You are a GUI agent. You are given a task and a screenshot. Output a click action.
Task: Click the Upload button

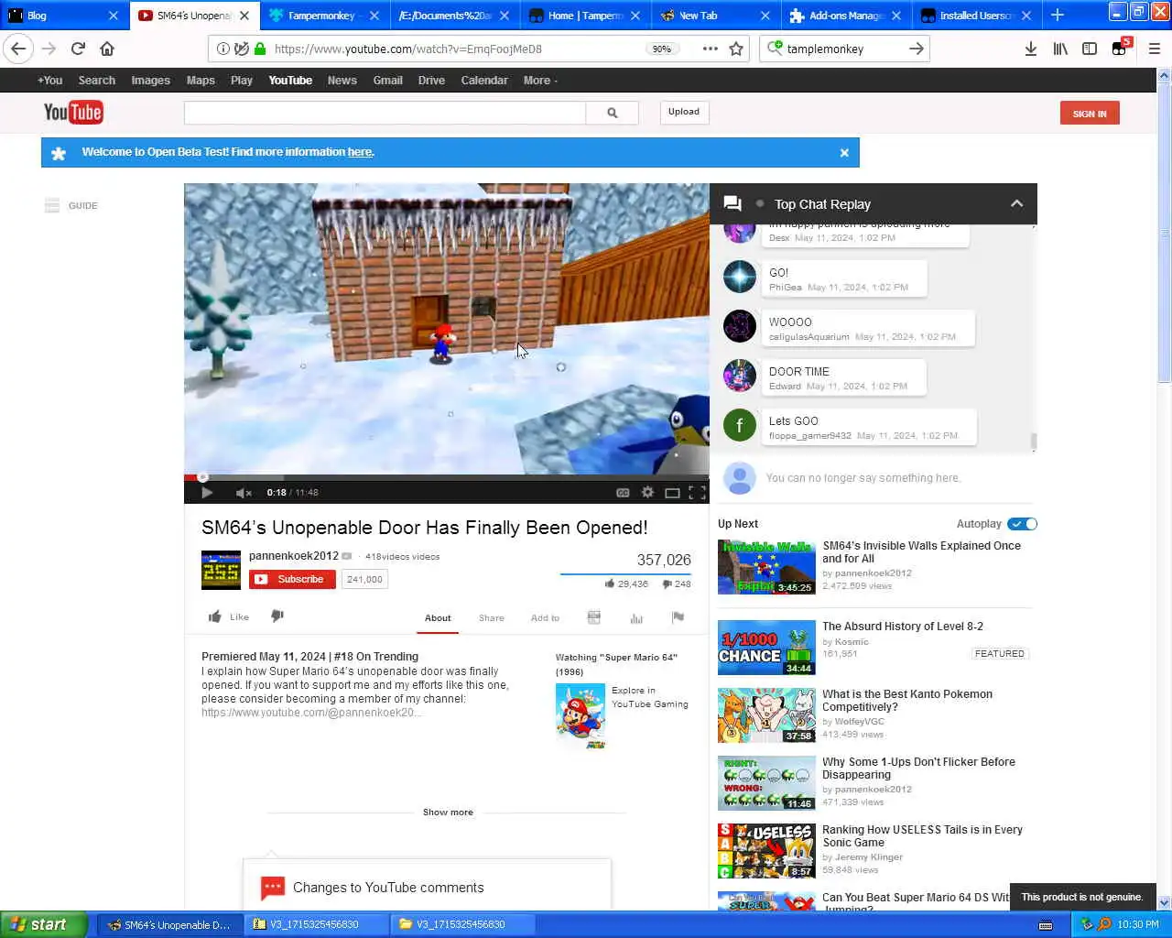[684, 112]
